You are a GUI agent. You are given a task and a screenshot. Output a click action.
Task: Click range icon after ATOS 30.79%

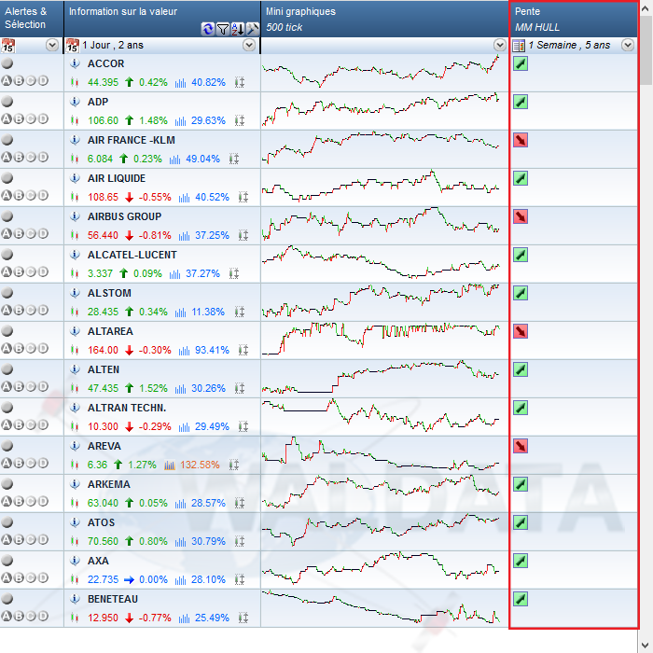tap(240, 541)
